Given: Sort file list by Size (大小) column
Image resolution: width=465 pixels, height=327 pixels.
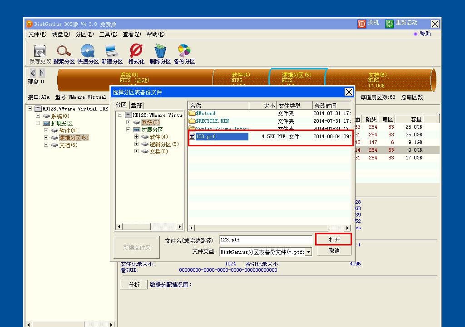Looking at the screenshot, I should 263,106.
